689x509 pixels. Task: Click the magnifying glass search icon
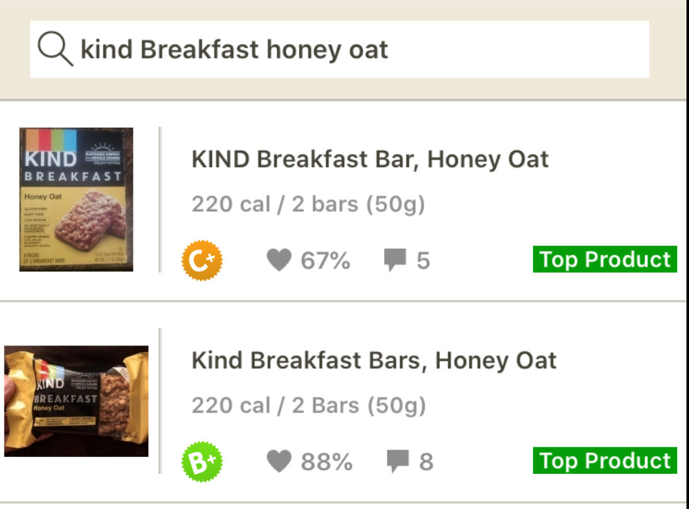[57, 48]
